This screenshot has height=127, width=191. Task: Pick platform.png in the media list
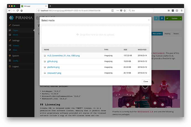[x=53, y=67]
